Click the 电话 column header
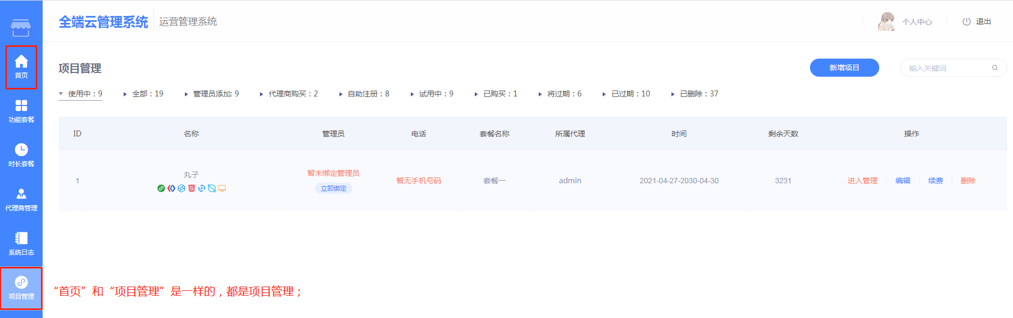Image resolution: width=1013 pixels, height=318 pixels. coord(418,134)
